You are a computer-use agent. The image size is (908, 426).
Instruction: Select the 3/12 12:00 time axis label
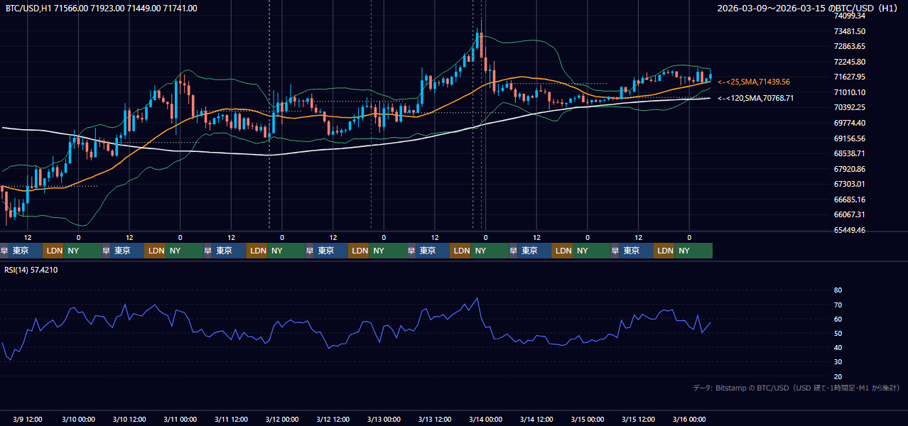tap(333, 419)
